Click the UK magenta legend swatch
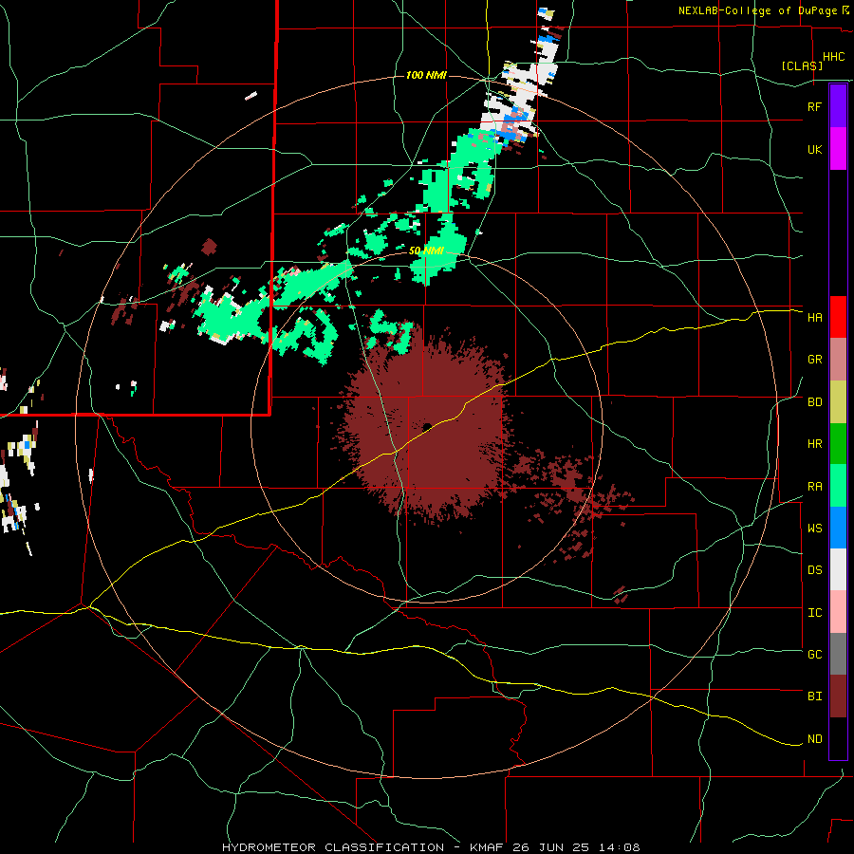 (838, 149)
